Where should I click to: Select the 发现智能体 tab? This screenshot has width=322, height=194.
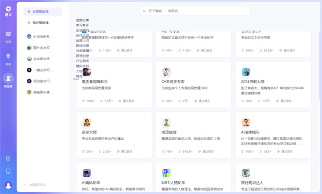click(42, 11)
